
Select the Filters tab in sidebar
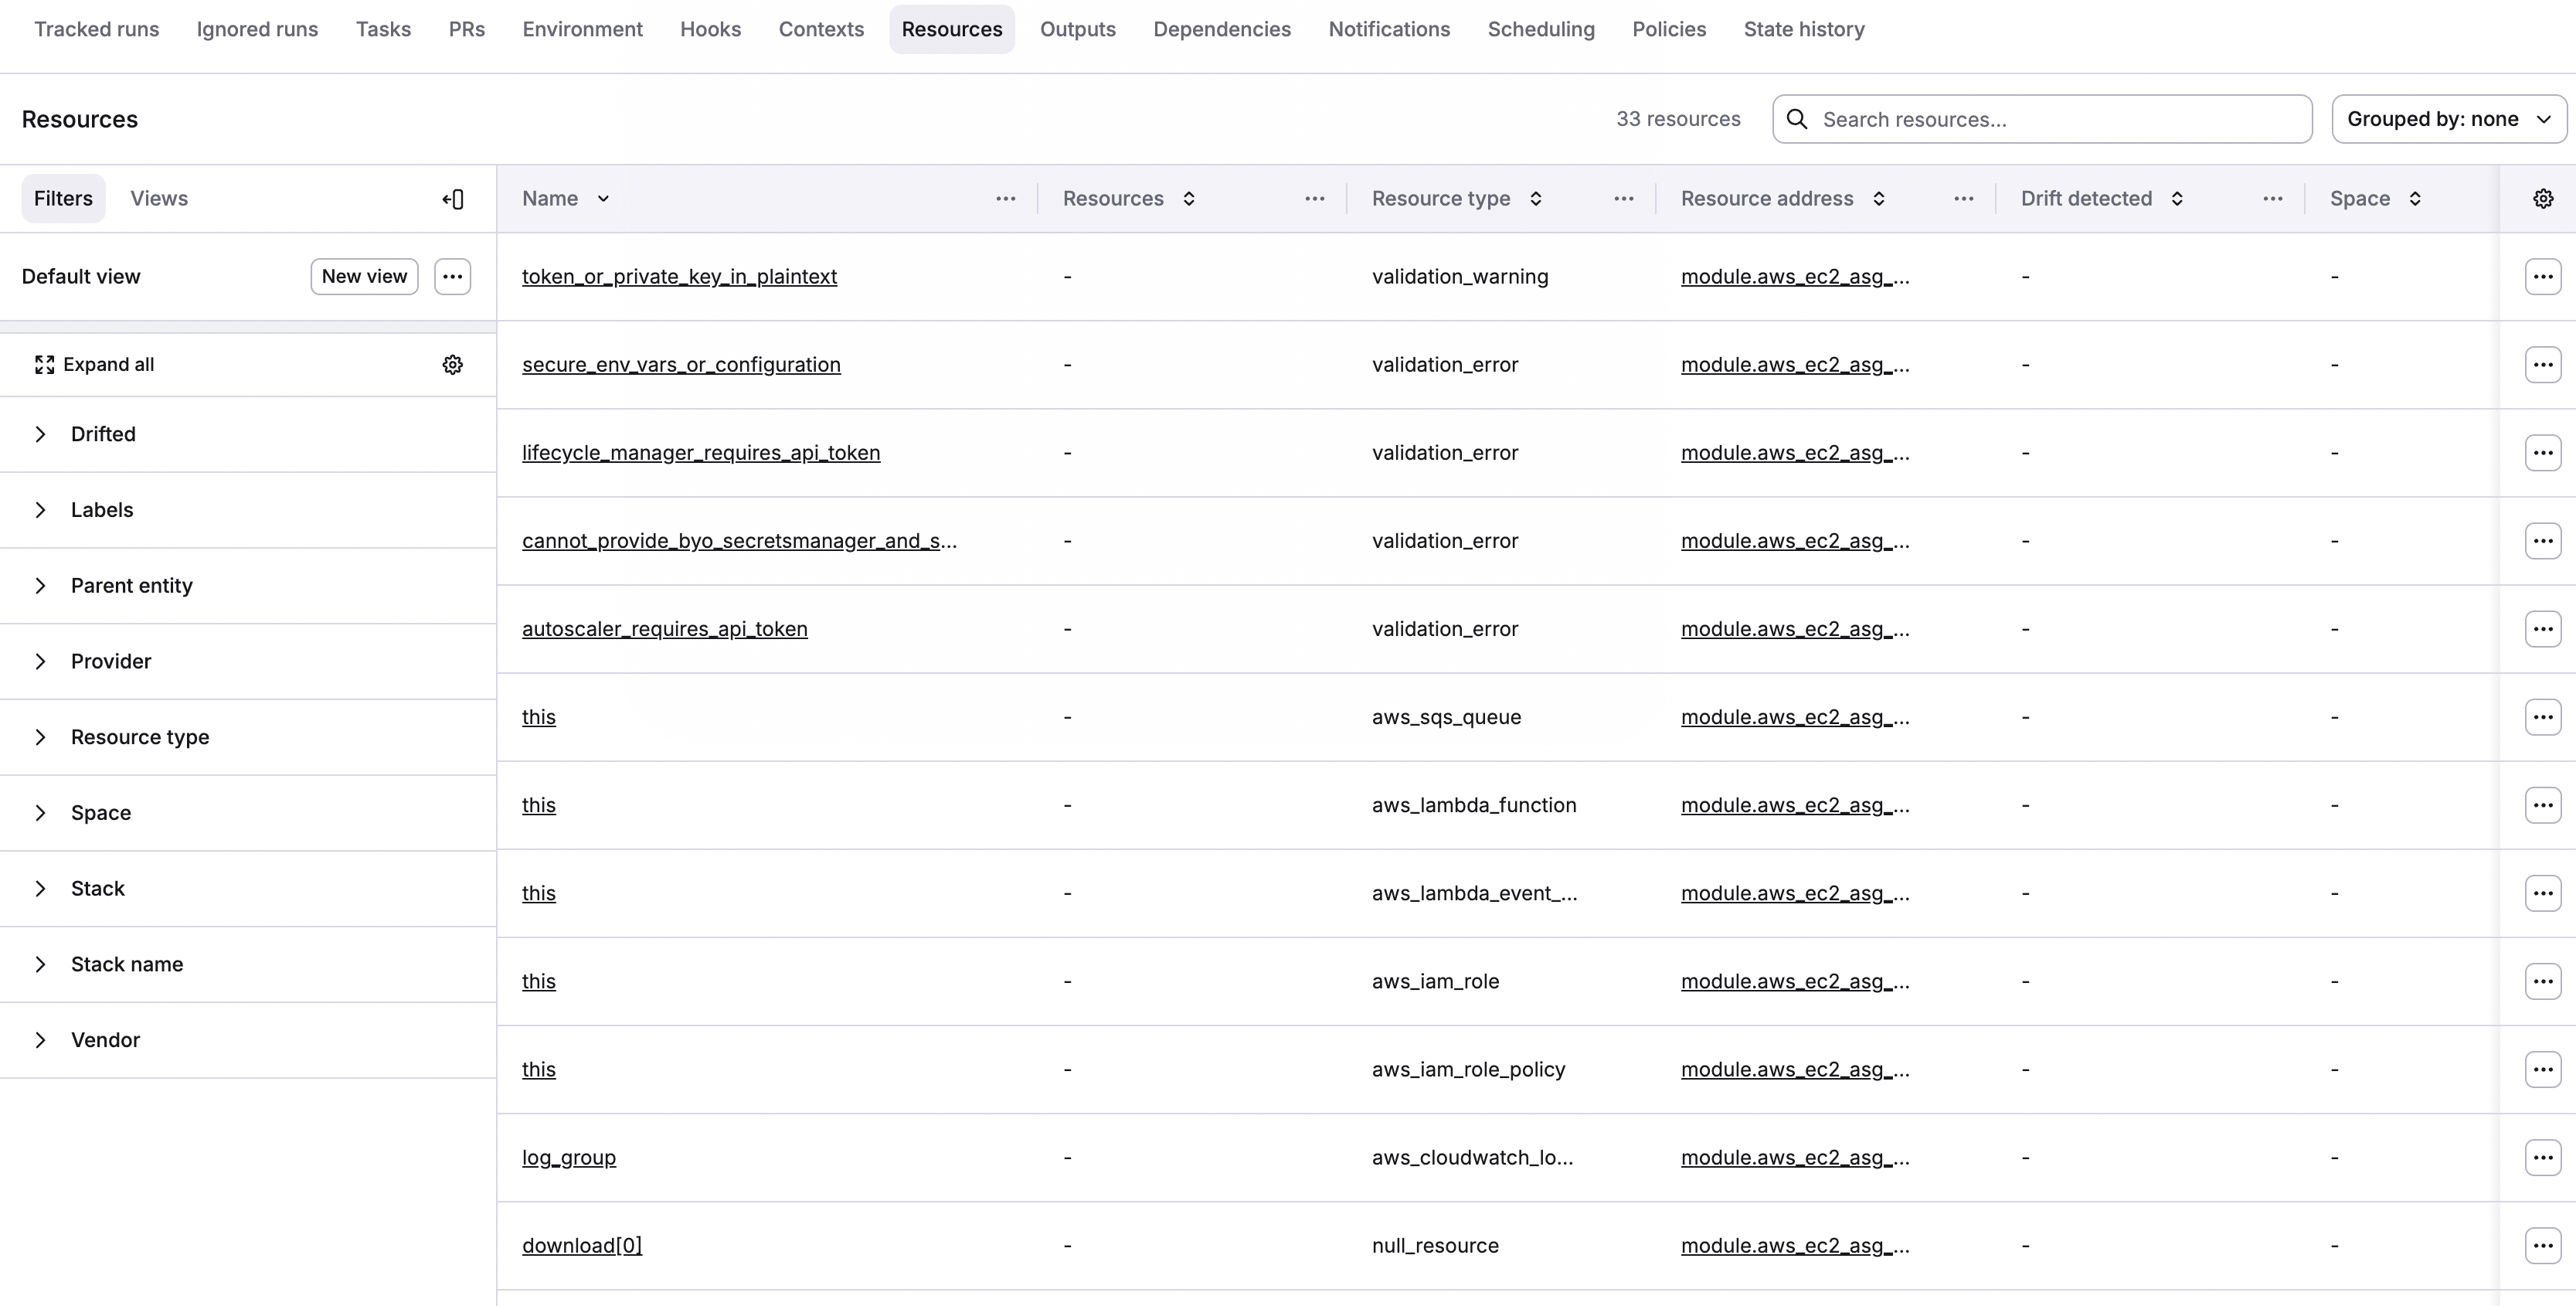63,199
